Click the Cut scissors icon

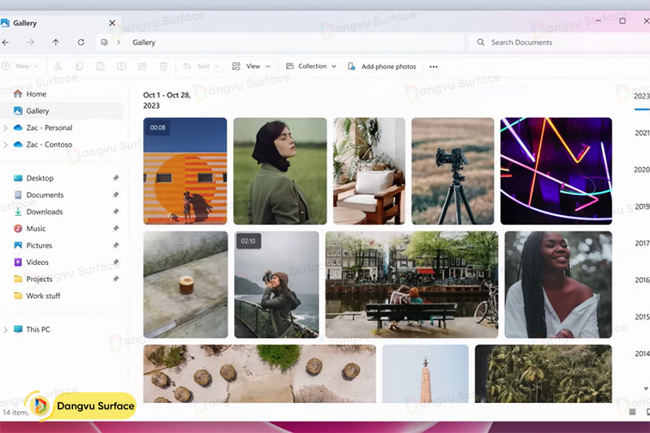(58, 67)
